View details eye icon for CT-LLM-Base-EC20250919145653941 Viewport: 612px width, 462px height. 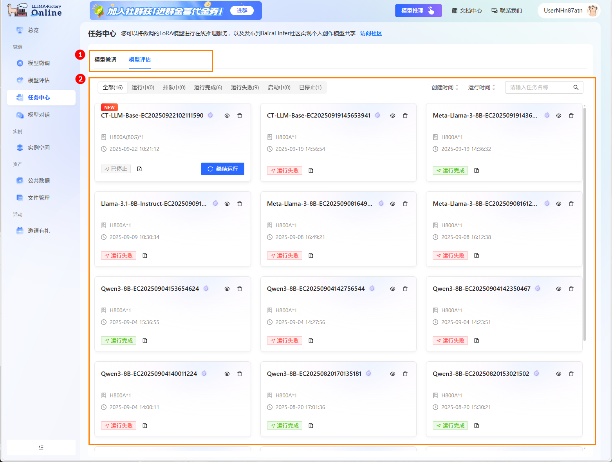click(392, 116)
